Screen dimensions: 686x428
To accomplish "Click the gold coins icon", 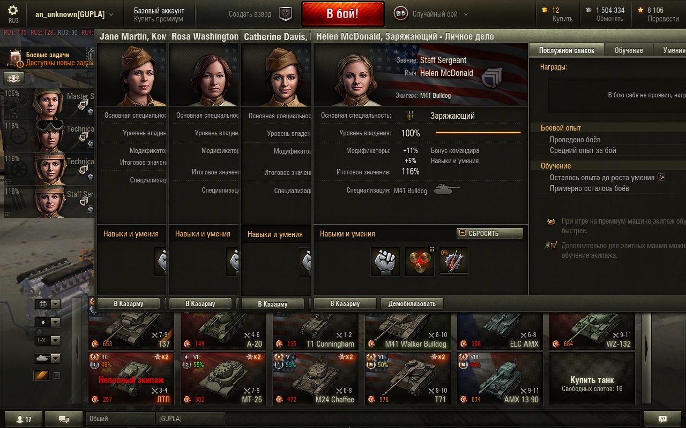I will (x=546, y=10).
